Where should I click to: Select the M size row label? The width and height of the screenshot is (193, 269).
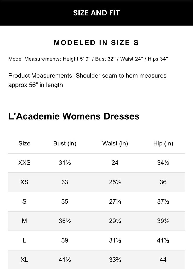click(24, 221)
